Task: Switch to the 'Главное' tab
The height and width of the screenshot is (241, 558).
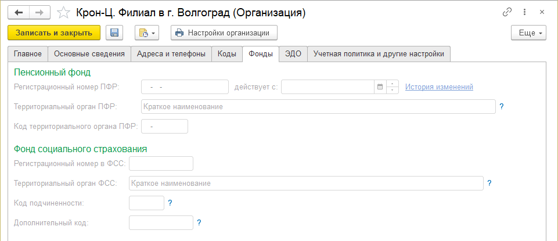Action: 28,54
